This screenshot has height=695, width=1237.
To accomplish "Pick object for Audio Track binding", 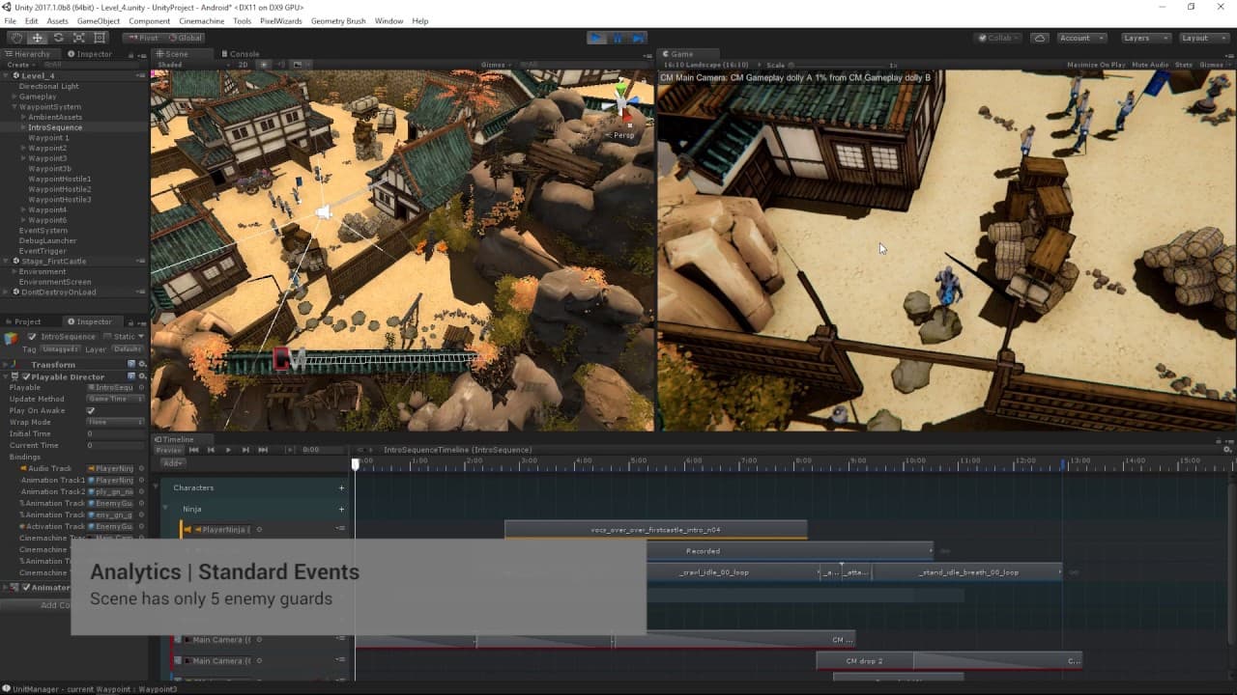I will tap(141, 468).
